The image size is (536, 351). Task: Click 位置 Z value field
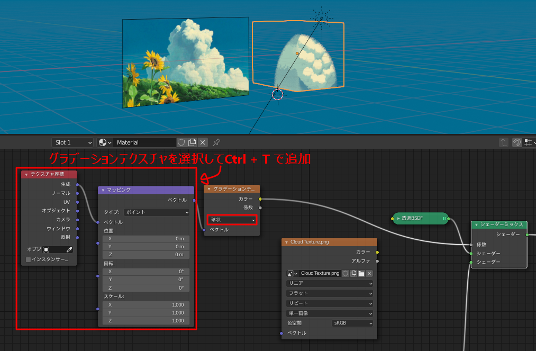[146, 255]
